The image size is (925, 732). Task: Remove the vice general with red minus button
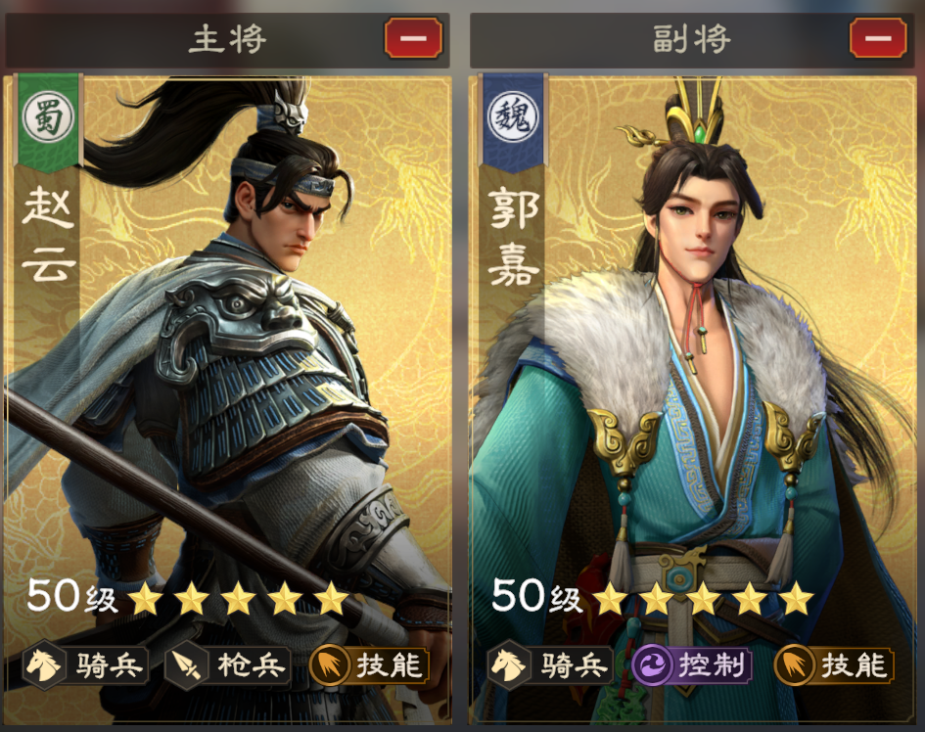[878, 38]
